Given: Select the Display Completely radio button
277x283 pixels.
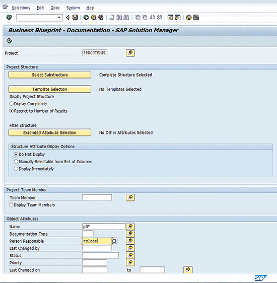Looking at the screenshot, I should tap(12, 104).
